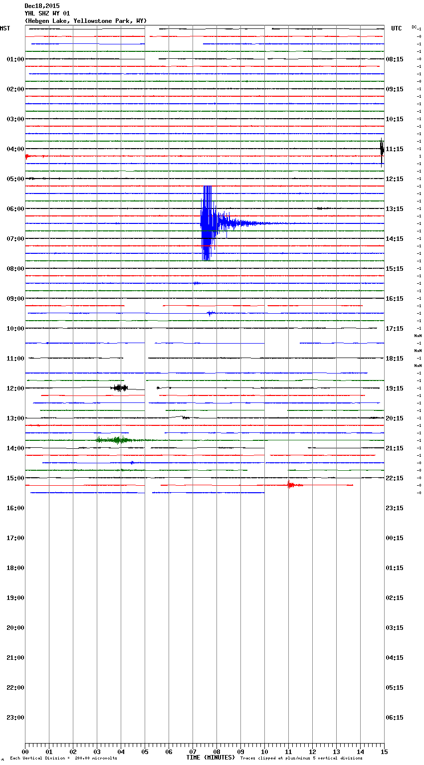
Task: Select the 16:00 MST hour label
Action: coord(15,508)
